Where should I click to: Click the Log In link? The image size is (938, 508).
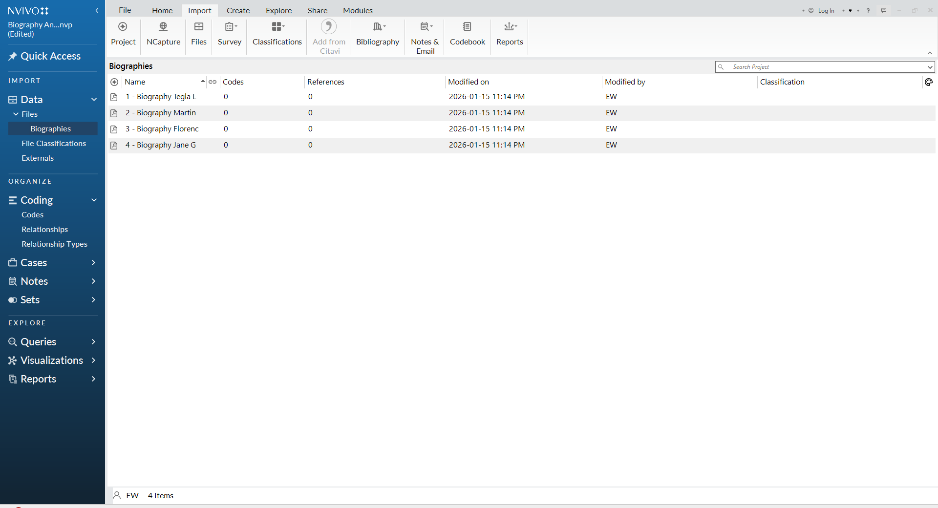(x=826, y=11)
